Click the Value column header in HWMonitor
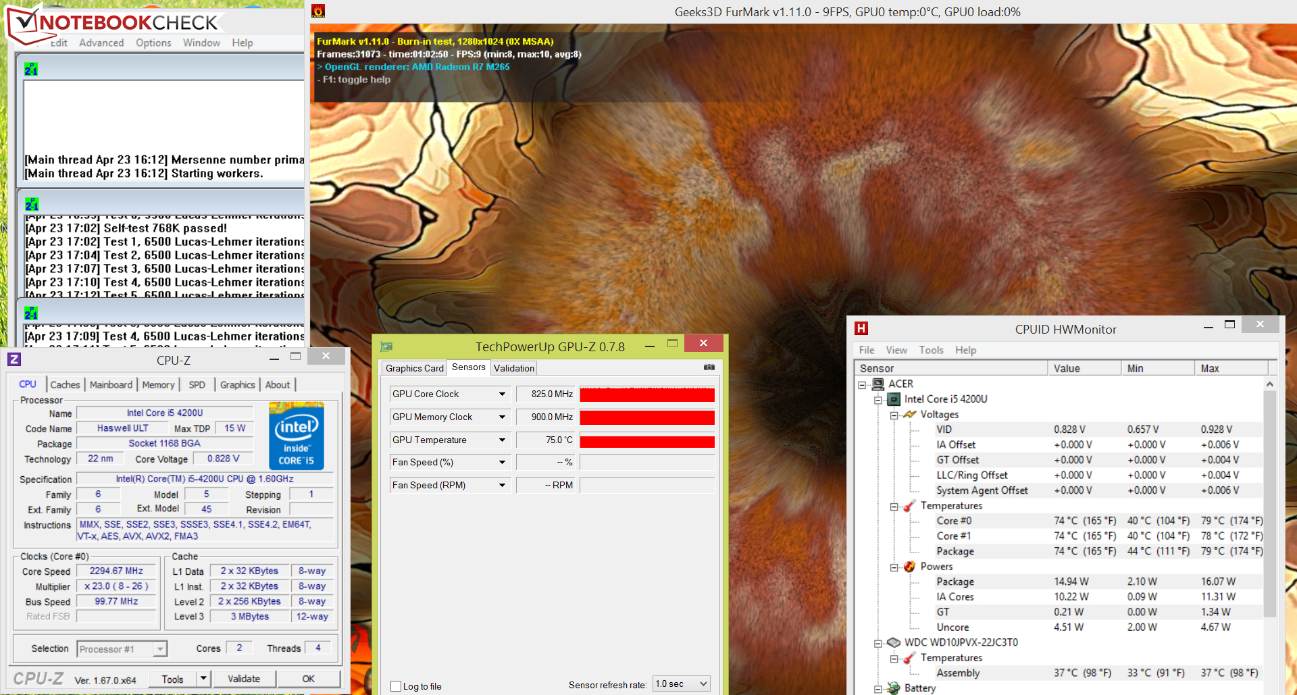The width and height of the screenshot is (1297, 695). (1084, 368)
